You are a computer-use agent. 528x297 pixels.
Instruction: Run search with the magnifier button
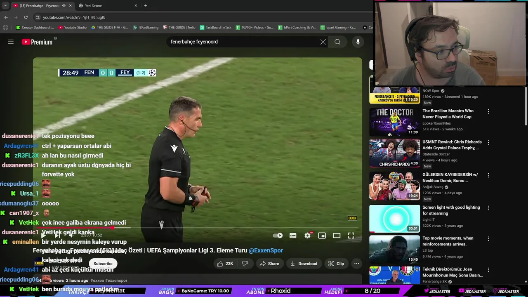337,42
